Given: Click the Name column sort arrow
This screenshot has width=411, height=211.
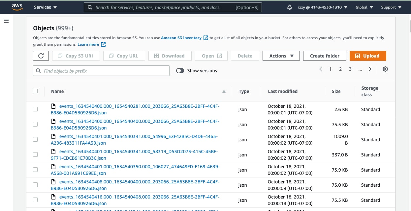Looking at the screenshot, I should click(224, 91).
